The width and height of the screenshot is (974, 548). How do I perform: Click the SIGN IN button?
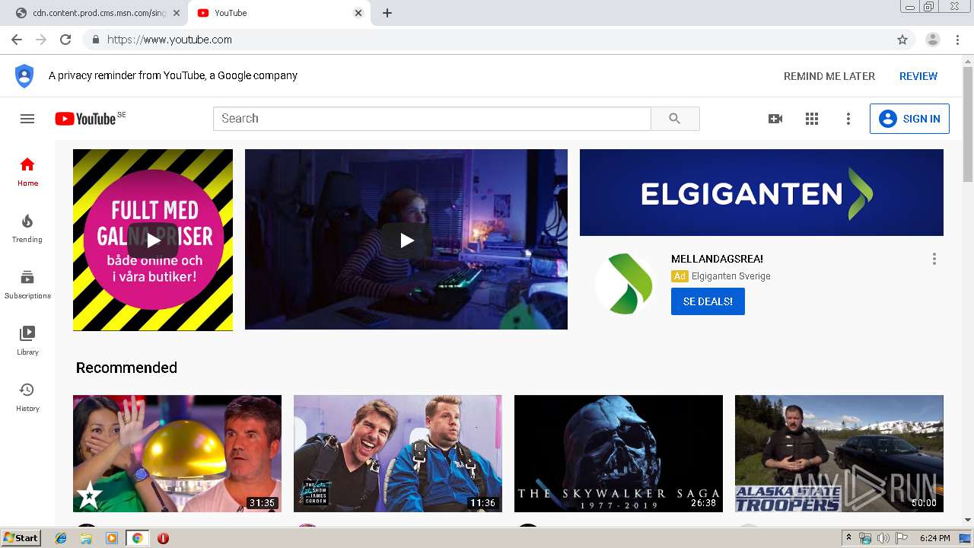pyautogui.click(x=909, y=119)
